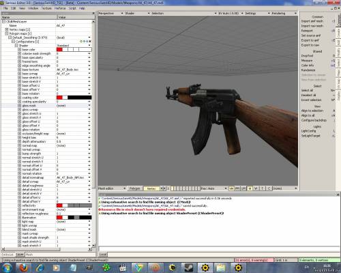
Task: Switch to the Create side tab
Action: click(x=338, y=33)
